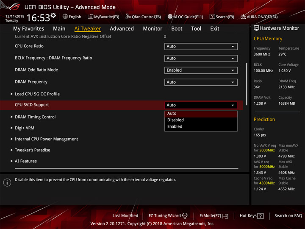Viewport: 305px width, 229px height.
Task: Open Qfan Control(F6) label
Action: point(146,17)
